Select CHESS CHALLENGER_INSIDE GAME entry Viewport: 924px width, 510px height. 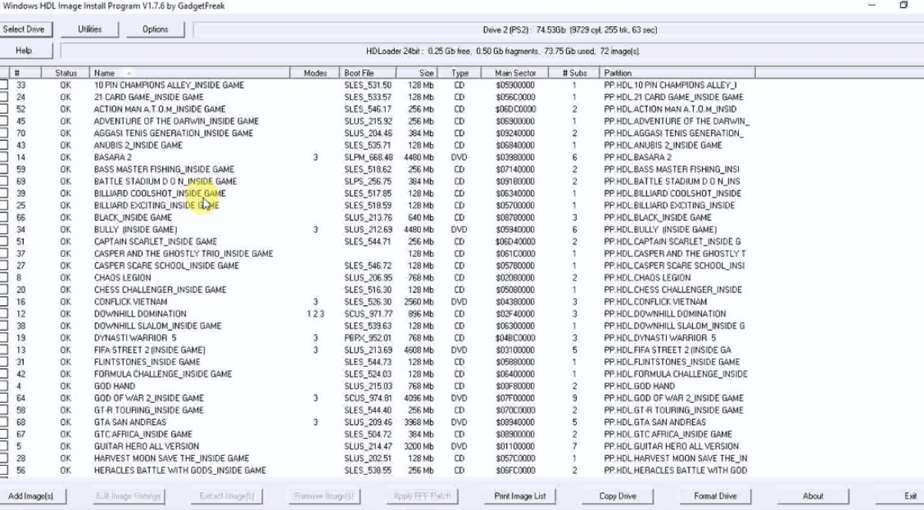160,289
